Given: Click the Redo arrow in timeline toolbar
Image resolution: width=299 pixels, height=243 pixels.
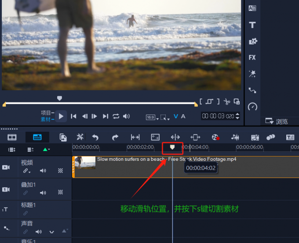Looking at the screenshot, I should [x=115, y=137].
